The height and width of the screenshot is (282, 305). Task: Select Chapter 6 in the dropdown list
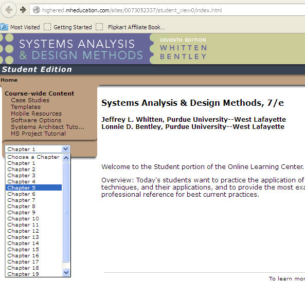tap(33, 194)
